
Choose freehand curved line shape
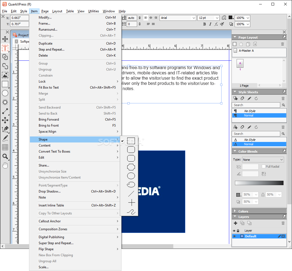click(x=131, y=212)
